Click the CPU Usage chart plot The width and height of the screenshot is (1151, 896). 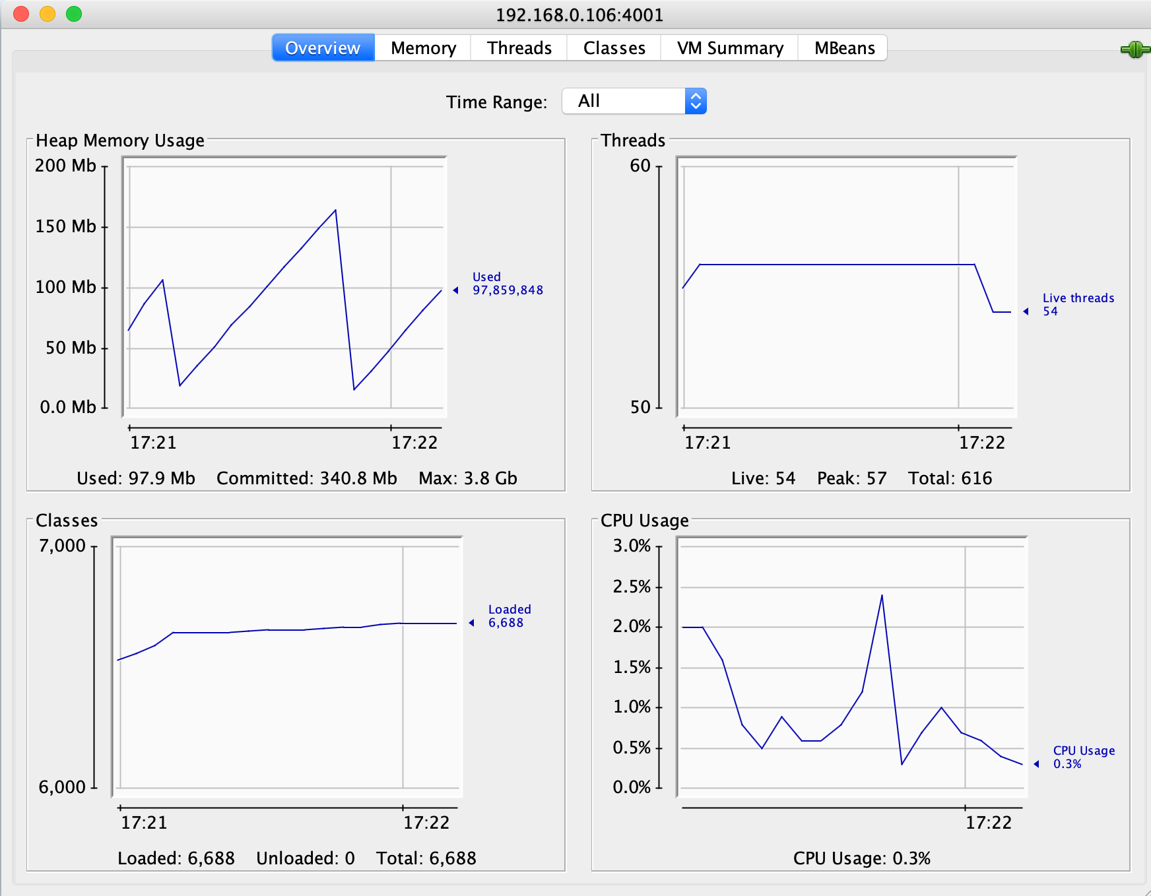(851, 666)
